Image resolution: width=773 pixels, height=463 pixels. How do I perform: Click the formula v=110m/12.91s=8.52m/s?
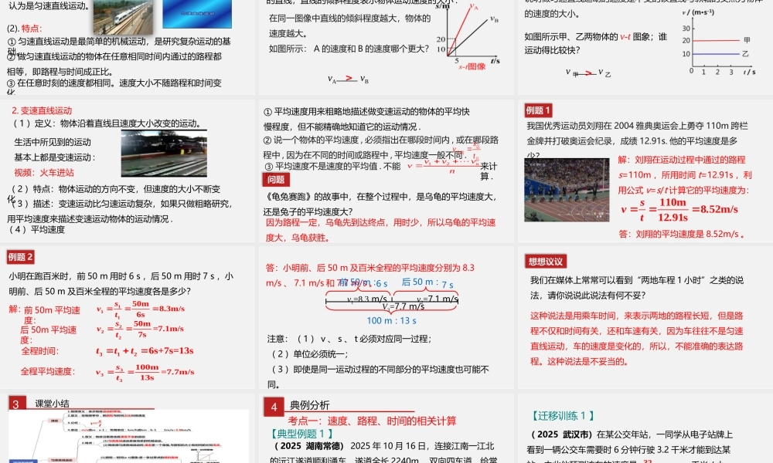click(679, 210)
